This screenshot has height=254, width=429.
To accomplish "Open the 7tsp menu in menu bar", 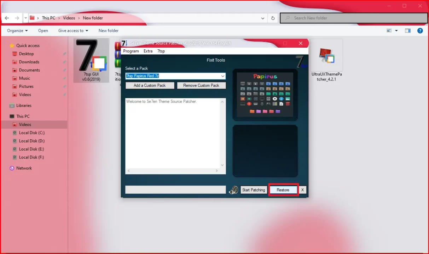I will click(x=161, y=51).
